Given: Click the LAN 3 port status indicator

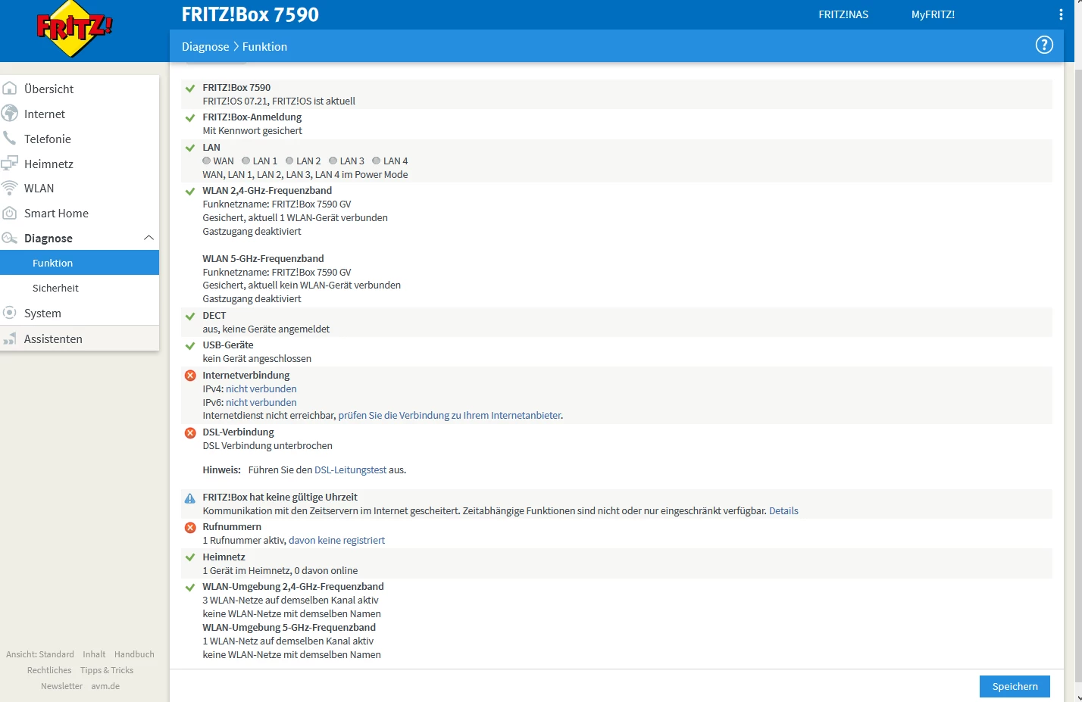Looking at the screenshot, I should (333, 161).
